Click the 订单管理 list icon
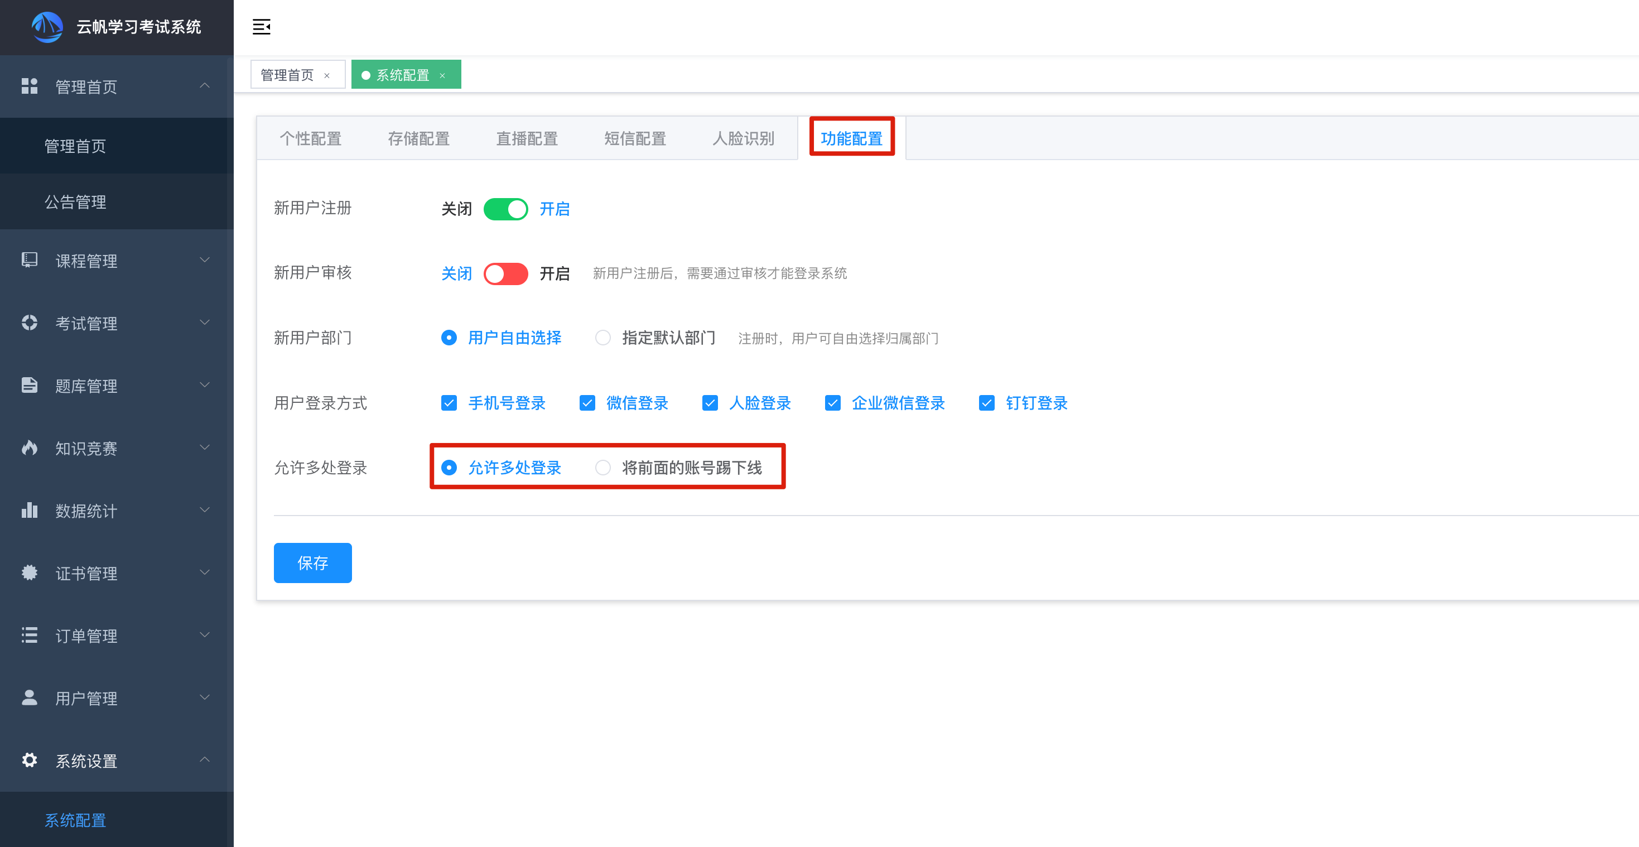Viewport: 1639px width, 847px height. (x=29, y=634)
